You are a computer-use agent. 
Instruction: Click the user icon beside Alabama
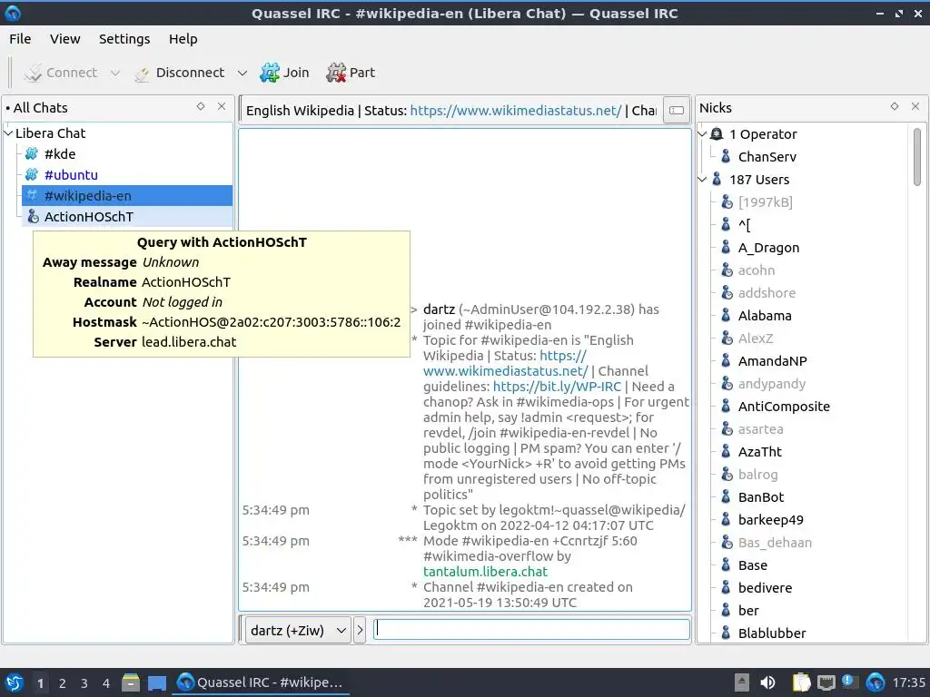pos(726,316)
